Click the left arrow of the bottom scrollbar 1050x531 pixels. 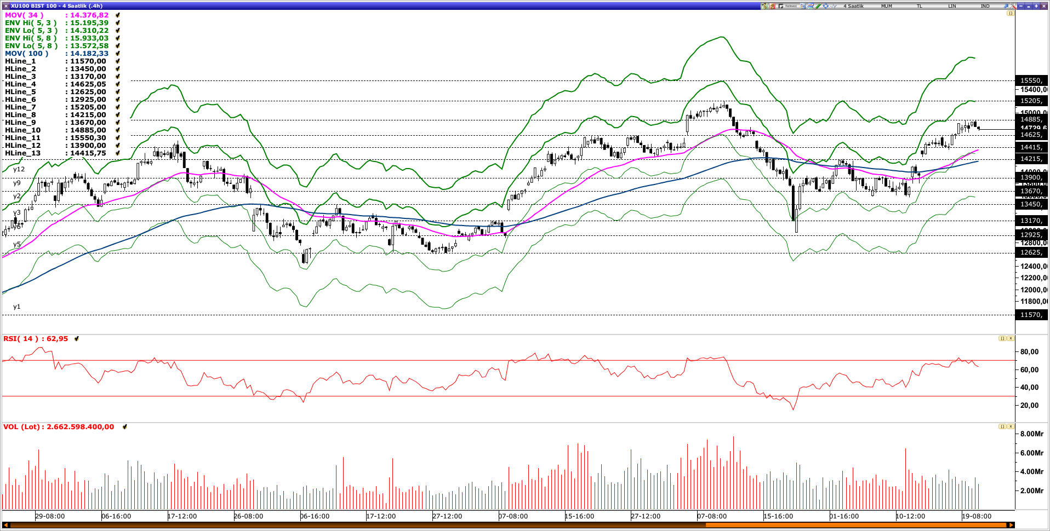tap(5, 525)
